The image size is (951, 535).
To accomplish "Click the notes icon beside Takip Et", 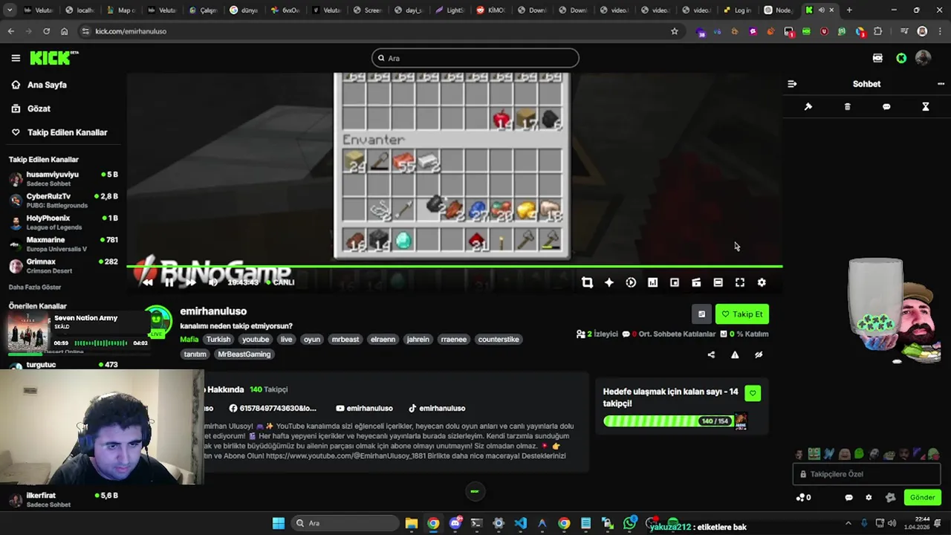I will (701, 314).
